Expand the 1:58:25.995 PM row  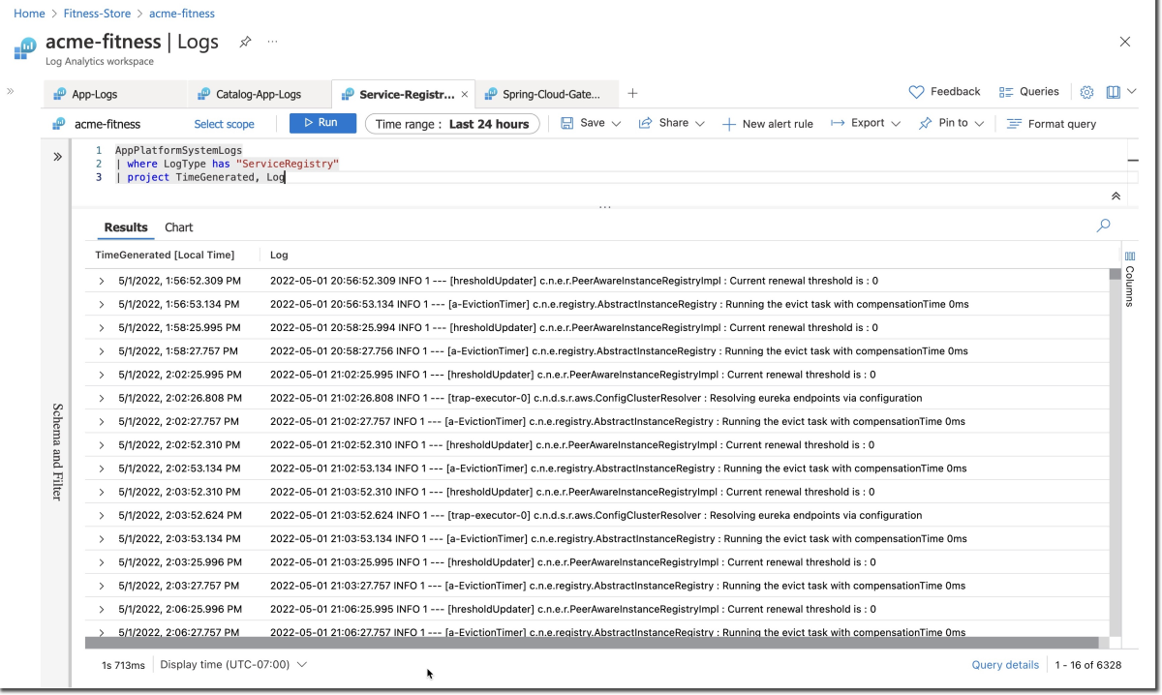point(101,327)
